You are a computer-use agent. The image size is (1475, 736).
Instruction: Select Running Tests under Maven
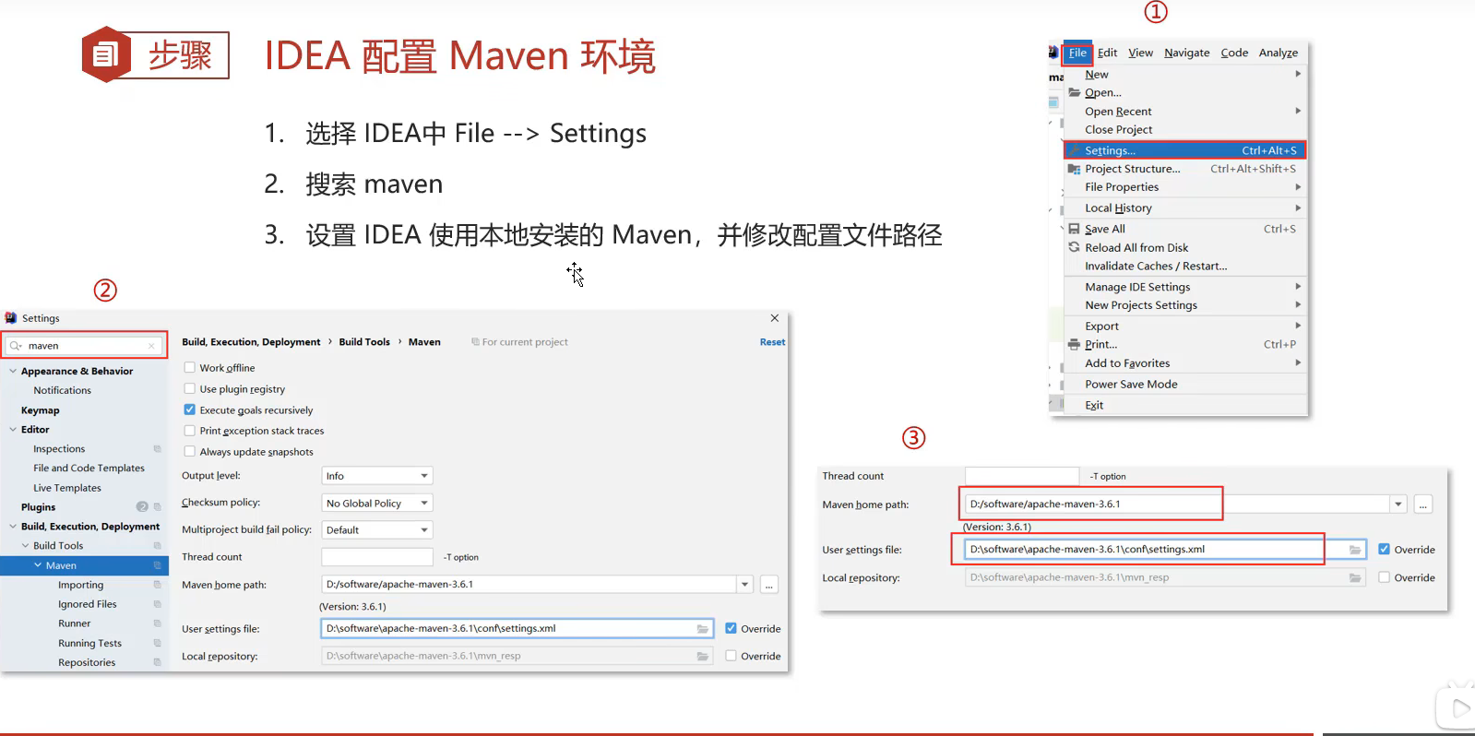(89, 644)
